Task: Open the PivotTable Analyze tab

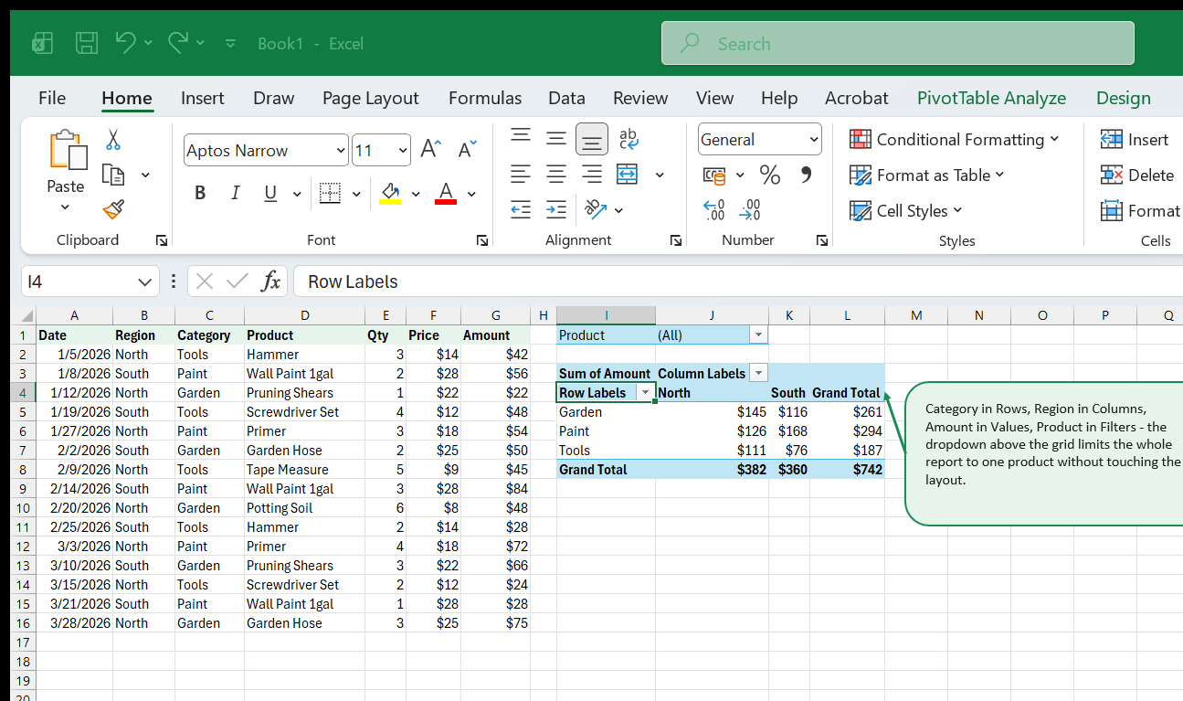Action: tap(991, 98)
